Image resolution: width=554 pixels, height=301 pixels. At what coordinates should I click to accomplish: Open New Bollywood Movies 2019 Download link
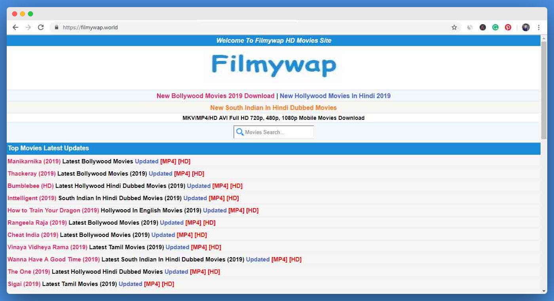pyautogui.click(x=215, y=96)
